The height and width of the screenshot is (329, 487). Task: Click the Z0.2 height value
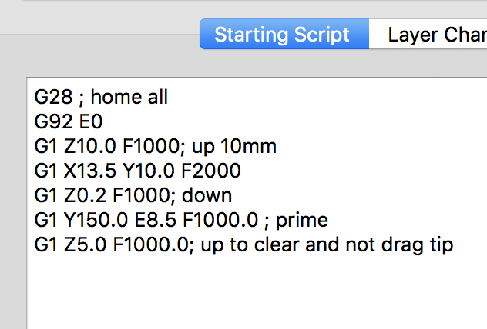(85, 195)
